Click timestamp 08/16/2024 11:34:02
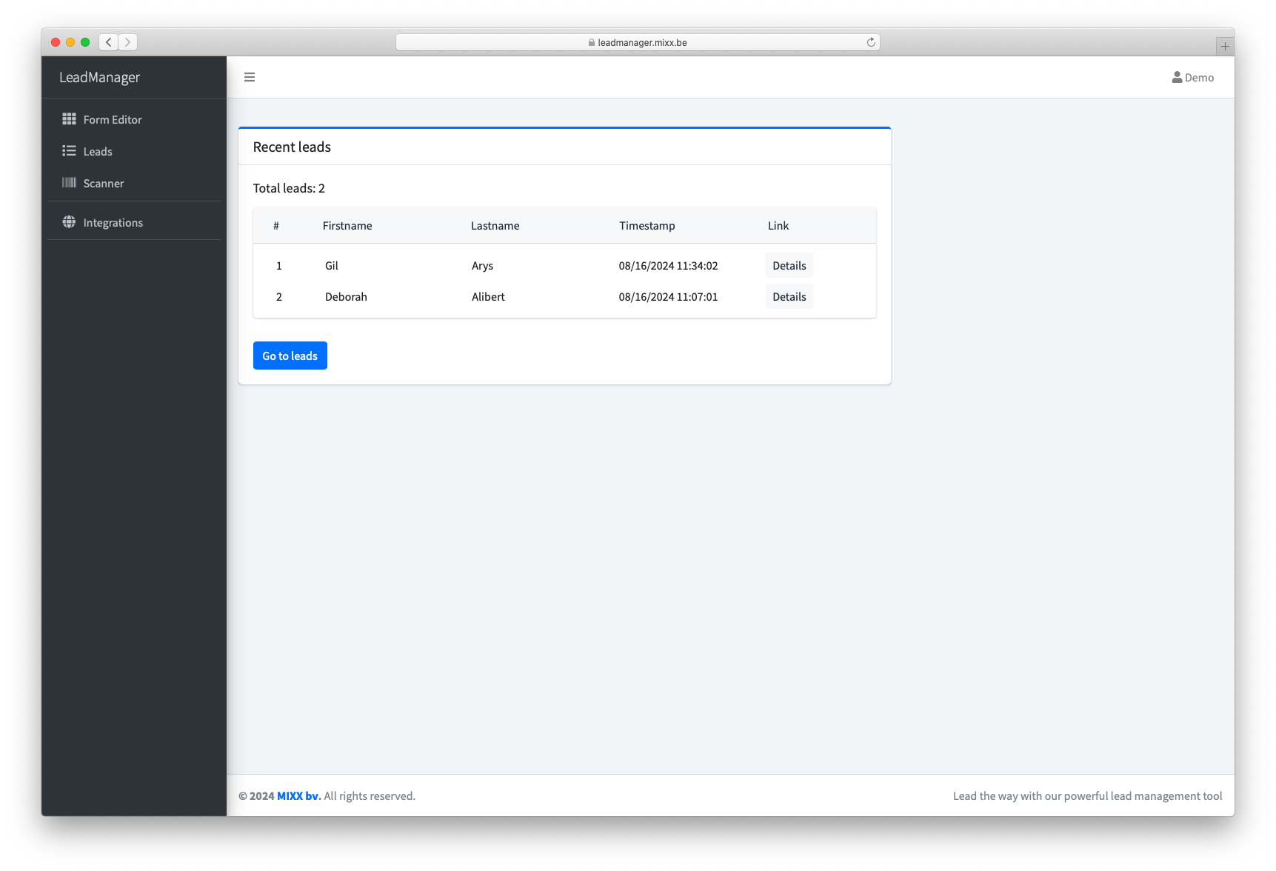This screenshot has height=871, width=1276. tap(669, 266)
